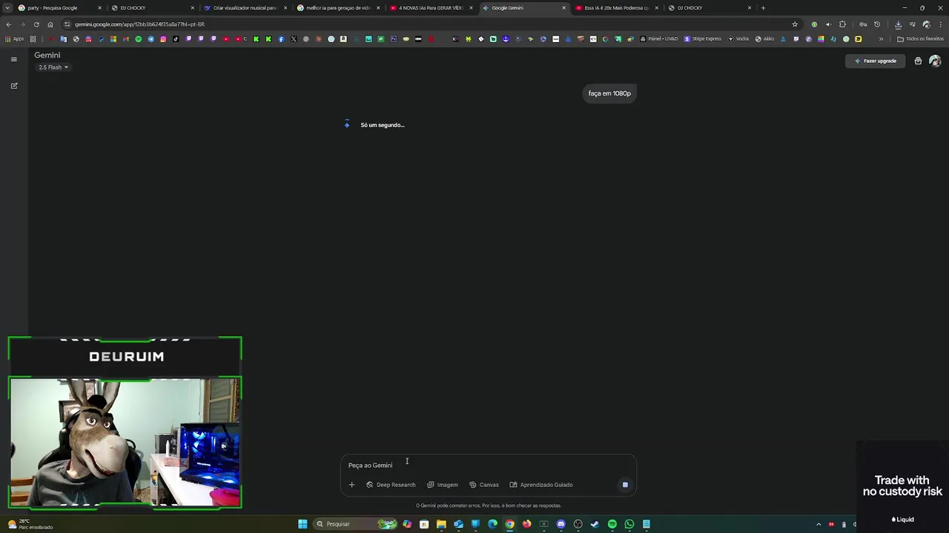The height and width of the screenshot is (533, 949).
Task: Open the Windows Start menu
Action: coord(302,524)
